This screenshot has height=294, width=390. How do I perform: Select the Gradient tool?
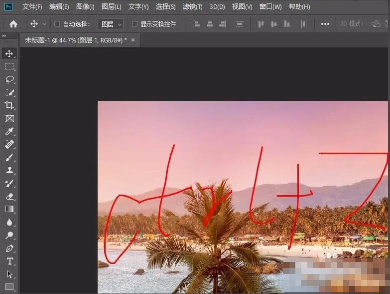click(9, 209)
